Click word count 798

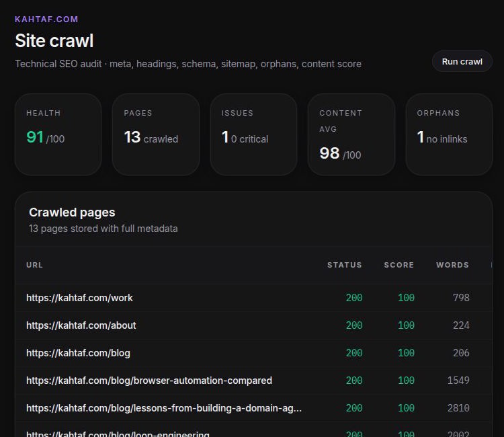click(x=461, y=298)
